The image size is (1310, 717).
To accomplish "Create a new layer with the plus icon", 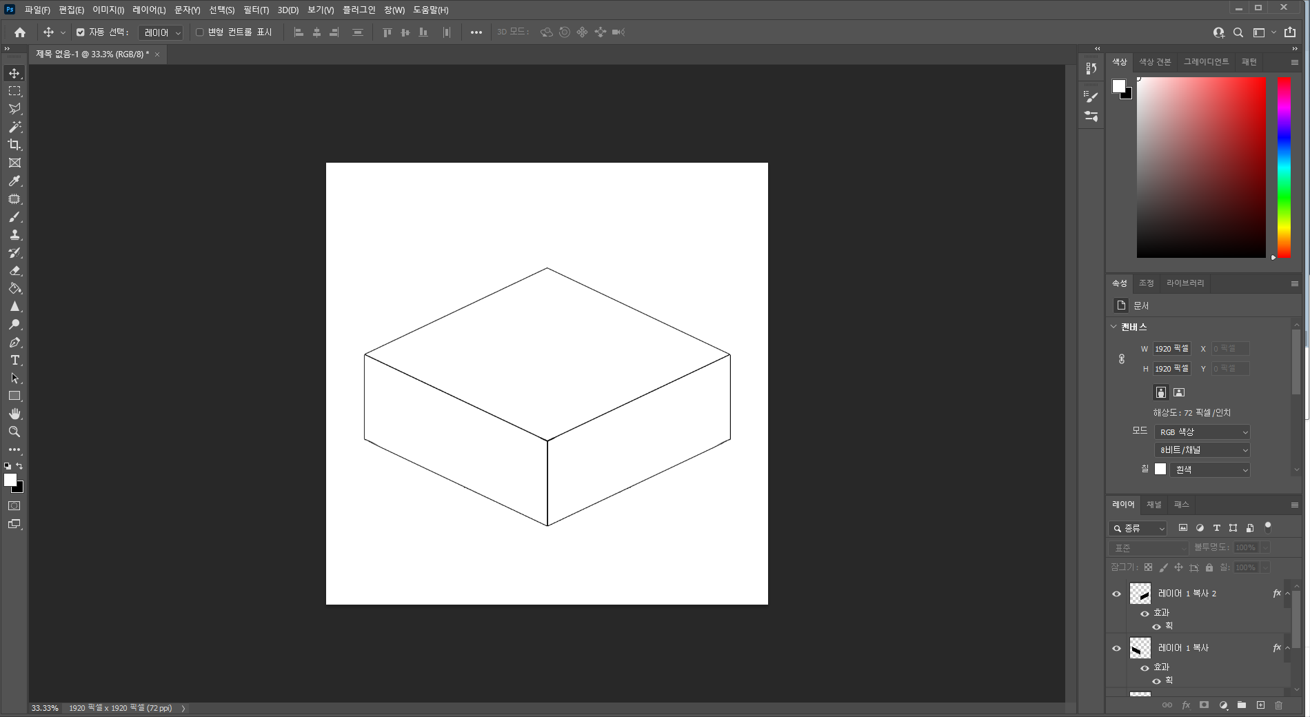I will tap(1260, 705).
